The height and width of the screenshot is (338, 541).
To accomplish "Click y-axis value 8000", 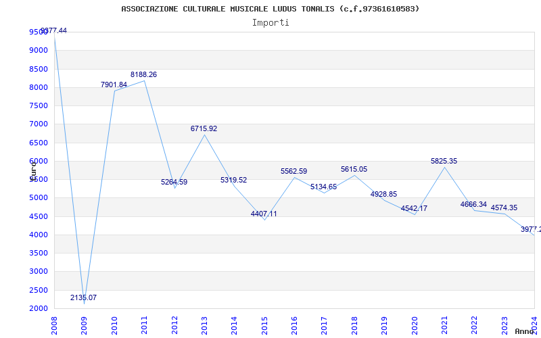I will pyautogui.click(x=39, y=87).
